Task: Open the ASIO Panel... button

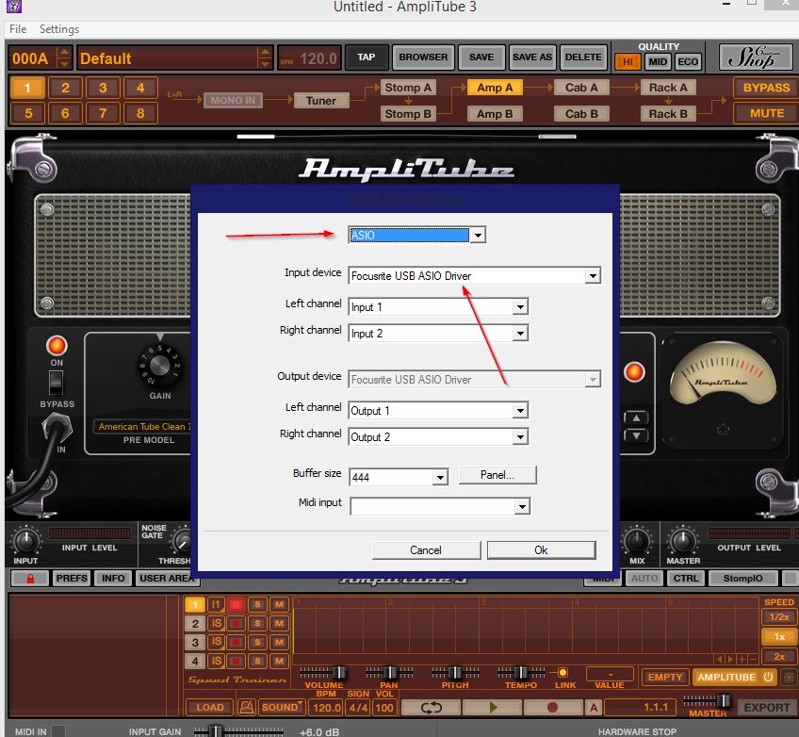Action: (497, 475)
